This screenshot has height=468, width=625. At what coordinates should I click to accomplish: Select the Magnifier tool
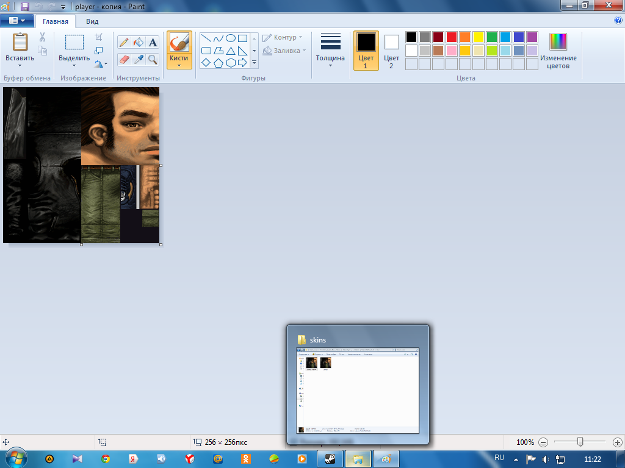pos(153,60)
